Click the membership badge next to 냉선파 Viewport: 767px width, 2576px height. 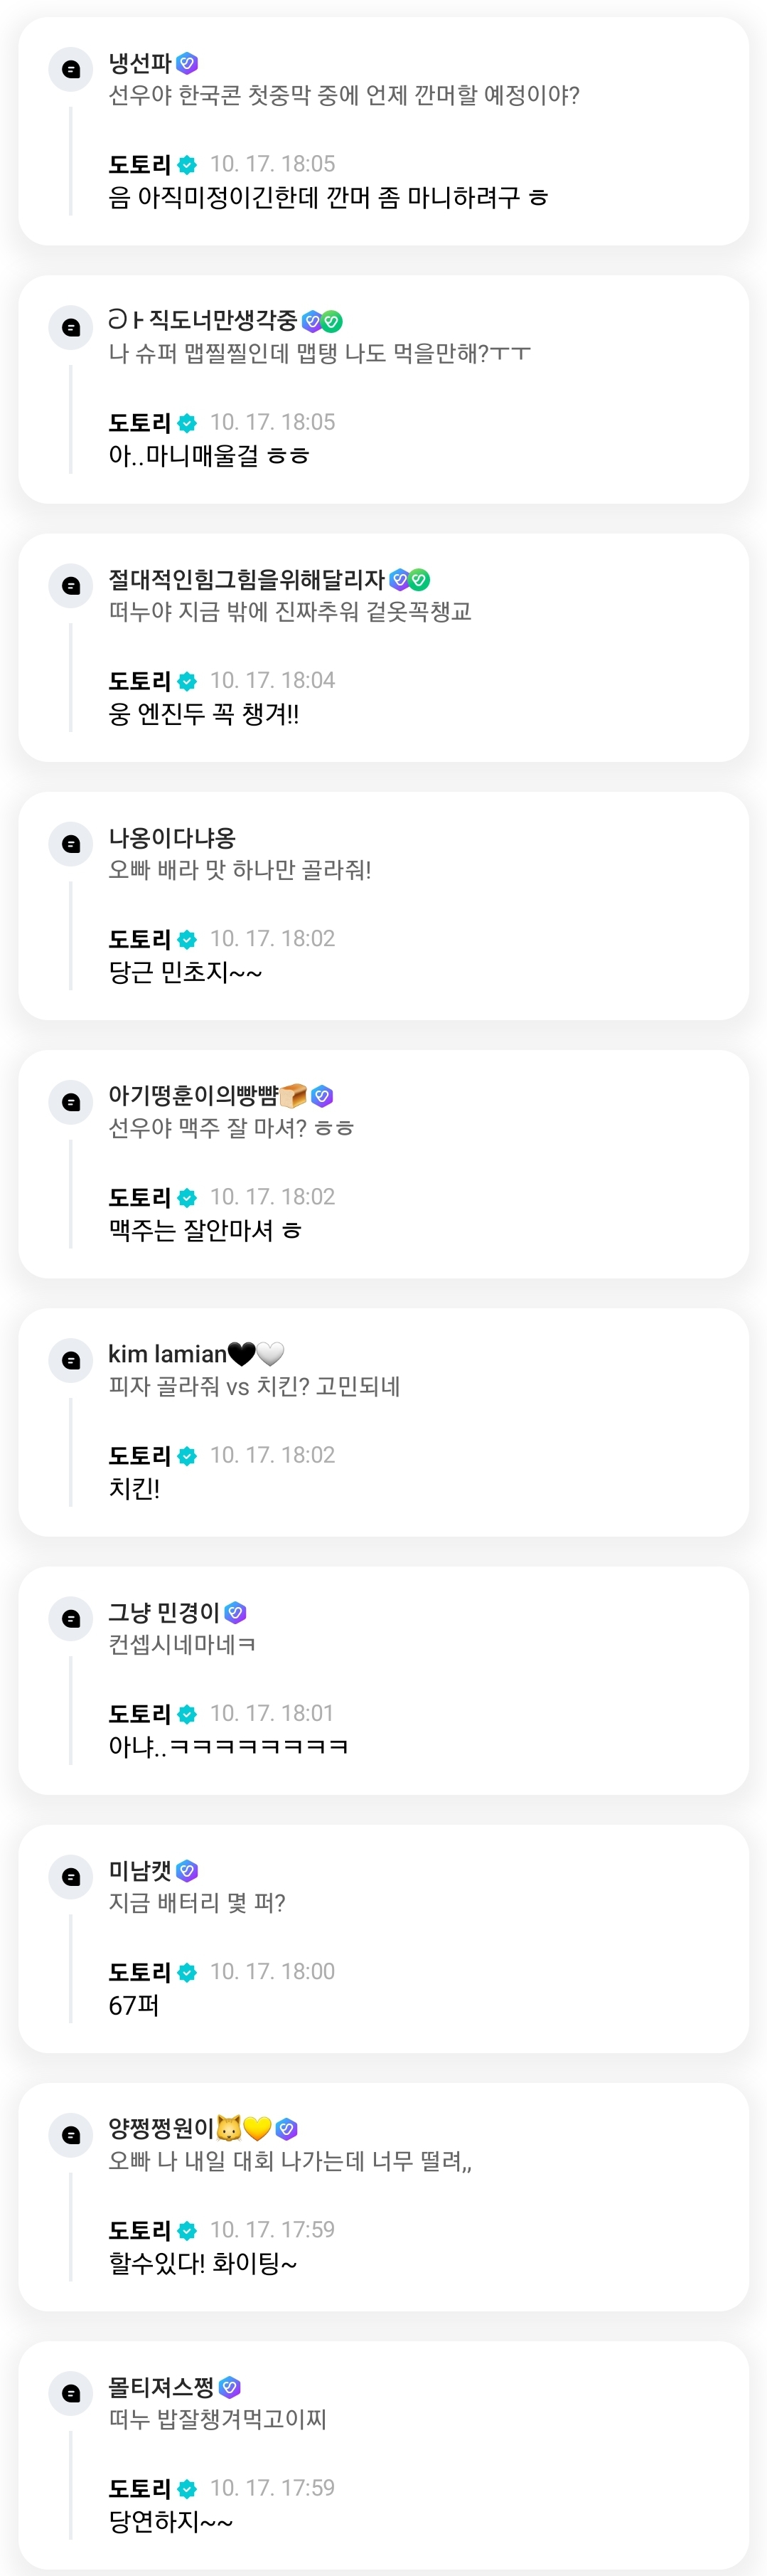coord(187,63)
